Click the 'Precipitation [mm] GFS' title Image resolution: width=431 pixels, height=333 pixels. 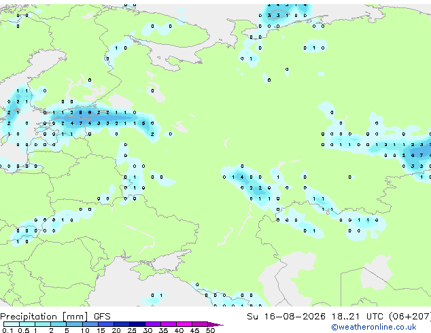coord(55,317)
